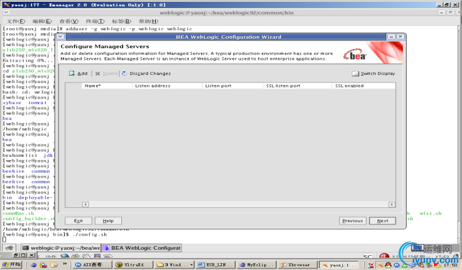462x270 pixels.
Task: Click the Help button
Action: 108,221
